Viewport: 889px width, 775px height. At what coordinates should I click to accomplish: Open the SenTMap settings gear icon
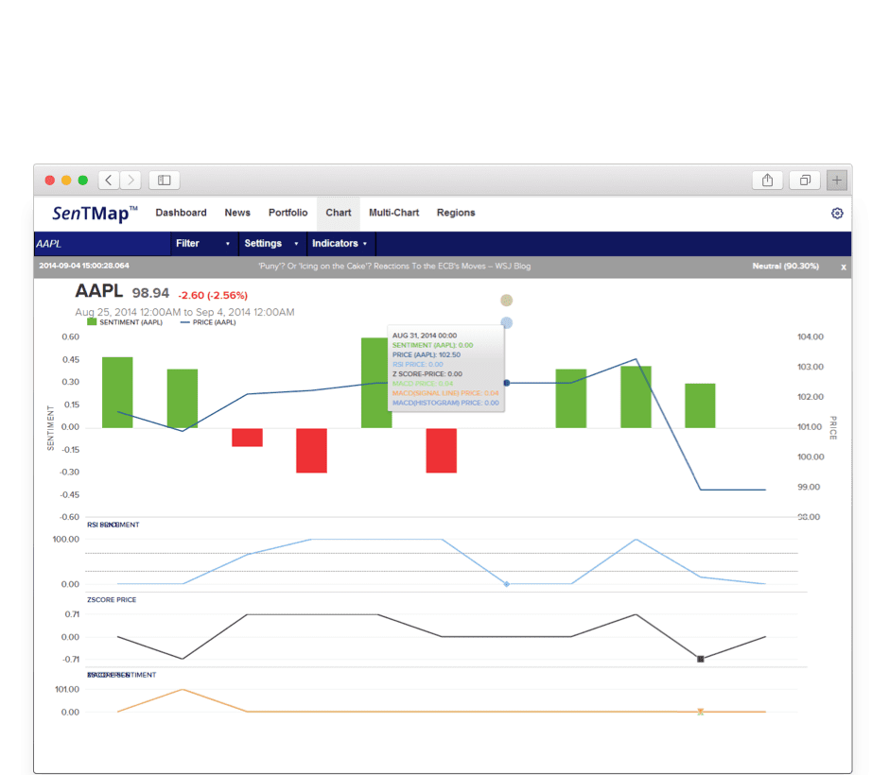pos(837,213)
